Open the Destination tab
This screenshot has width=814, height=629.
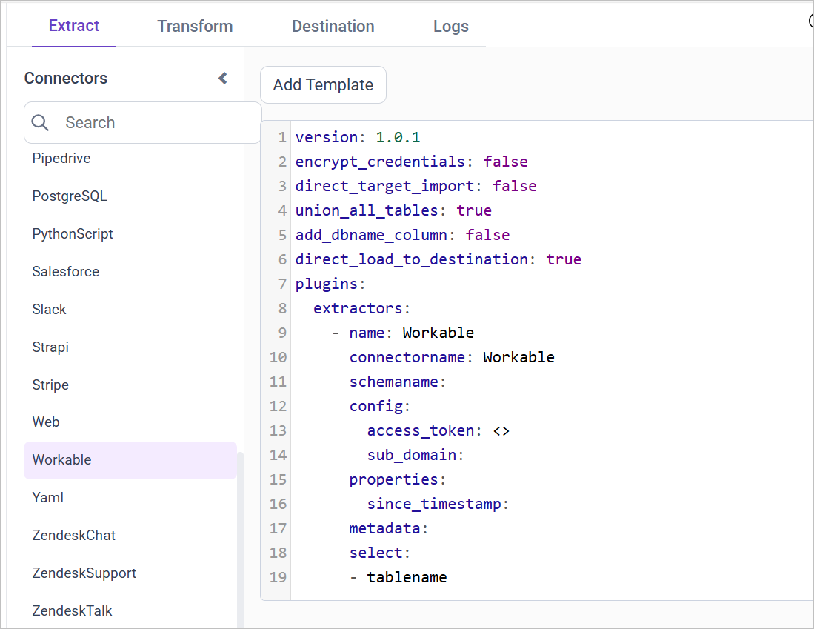click(x=333, y=26)
